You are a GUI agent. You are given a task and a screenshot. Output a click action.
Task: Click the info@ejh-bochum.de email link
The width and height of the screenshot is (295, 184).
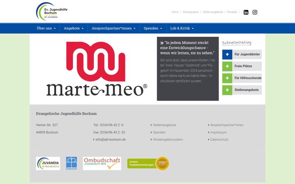(x=111, y=139)
